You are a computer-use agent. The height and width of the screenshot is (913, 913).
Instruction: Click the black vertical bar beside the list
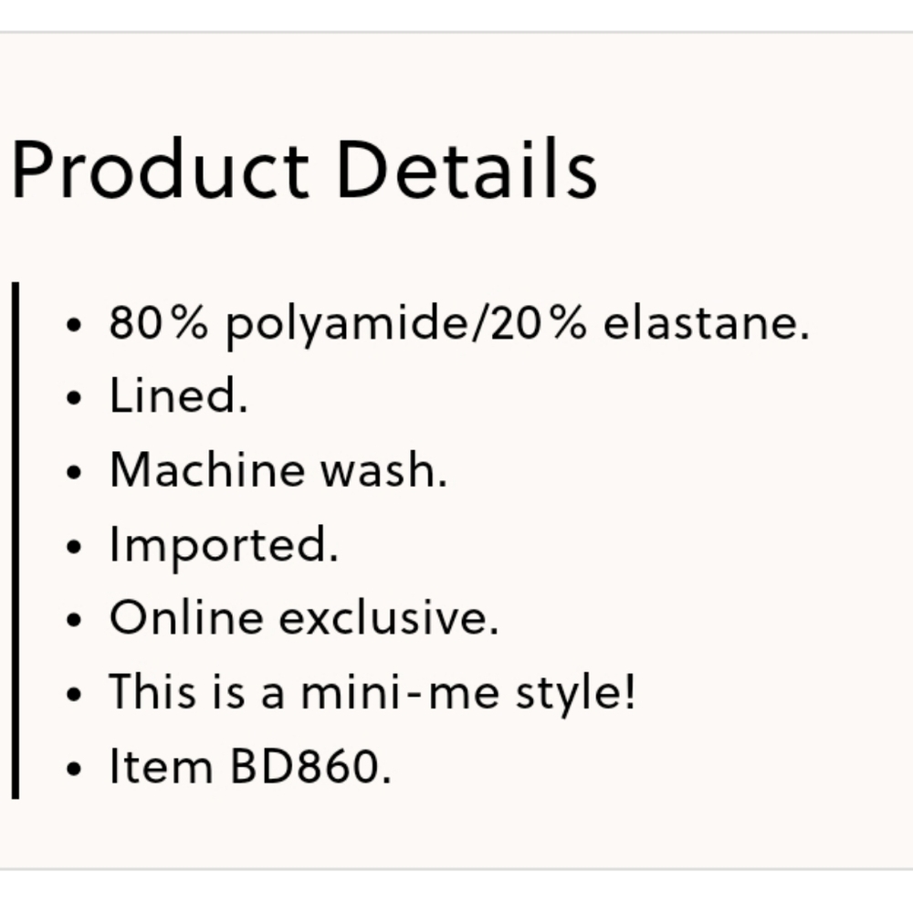(x=16, y=540)
